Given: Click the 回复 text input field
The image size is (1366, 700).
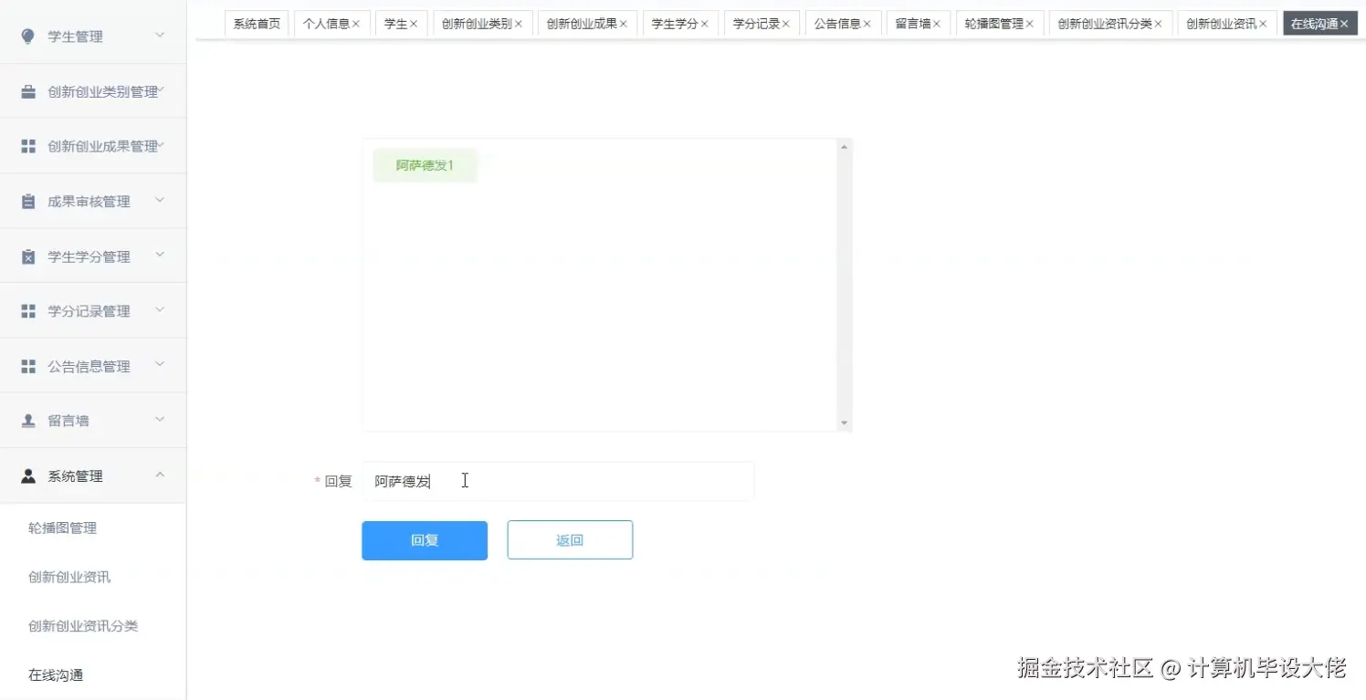Looking at the screenshot, I should tap(557, 481).
